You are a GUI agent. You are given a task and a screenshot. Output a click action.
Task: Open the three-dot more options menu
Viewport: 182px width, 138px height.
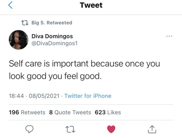[169, 36]
